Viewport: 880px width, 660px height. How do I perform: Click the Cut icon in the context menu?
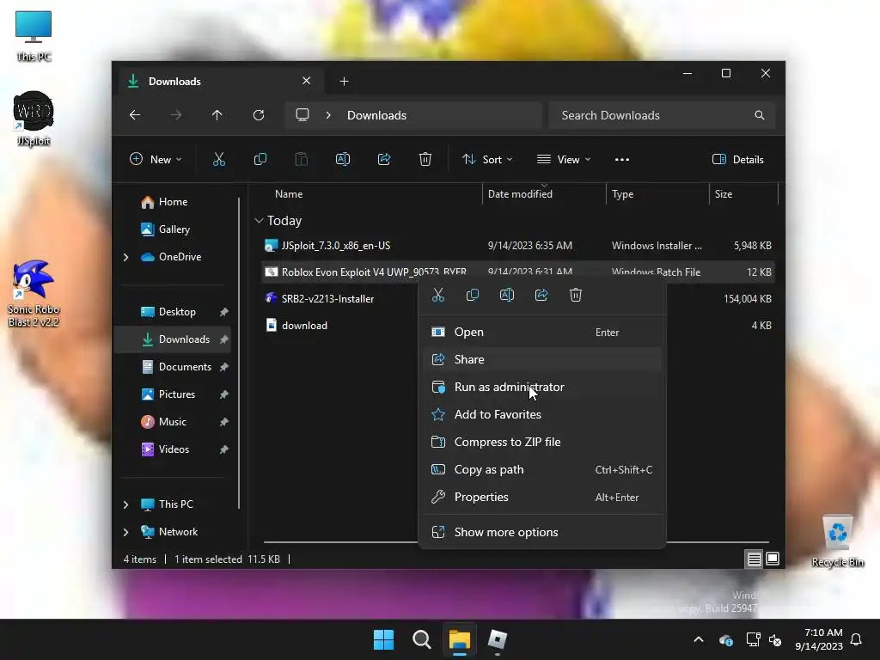point(438,296)
